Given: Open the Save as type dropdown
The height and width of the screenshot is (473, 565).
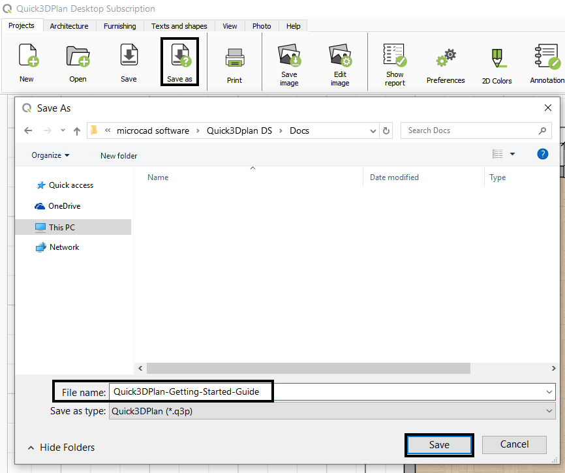Looking at the screenshot, I should click(332, 411).
